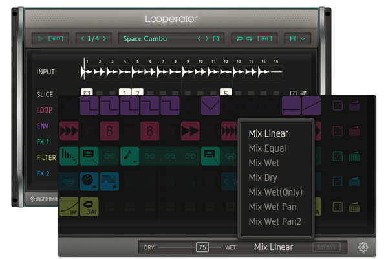The image size is (388, 259).
Task: Randomize the yellow row with its dice icon
Action: [x=338, y=207]
